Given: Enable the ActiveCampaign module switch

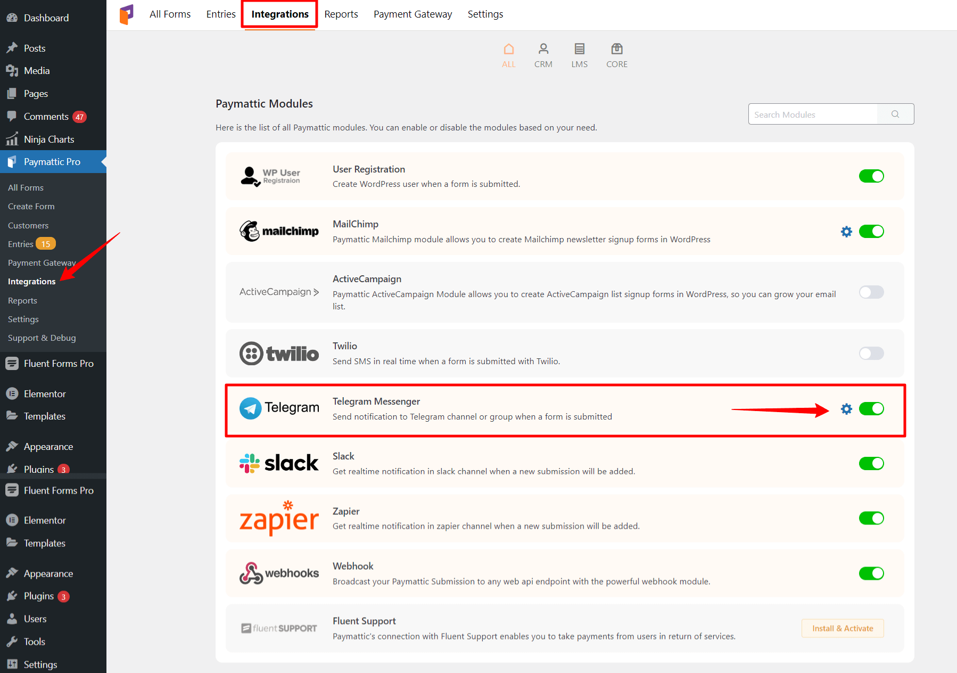Looking at the screenshot, I should (871, 292).
